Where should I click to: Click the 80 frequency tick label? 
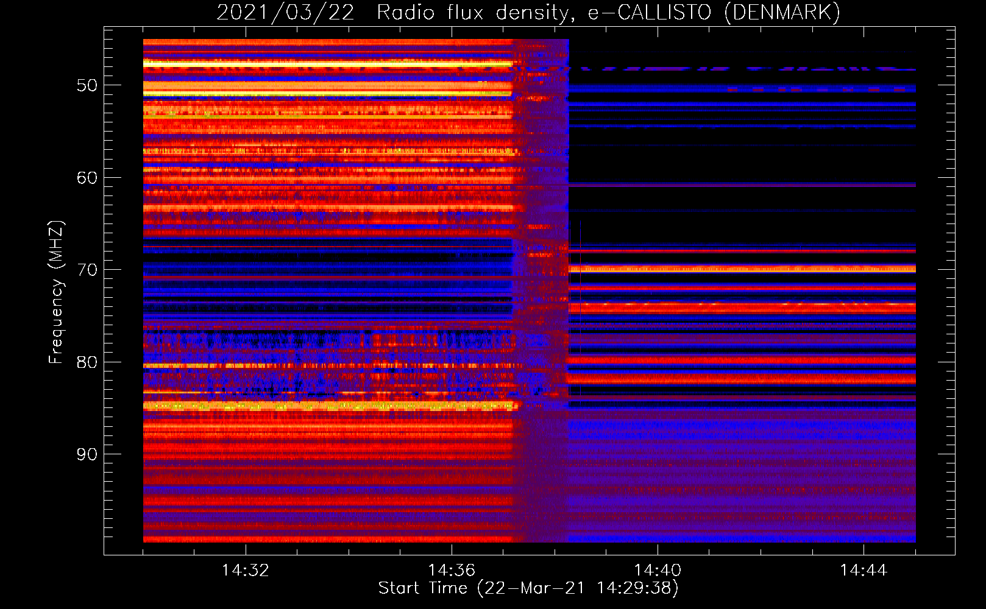[87, 362]
